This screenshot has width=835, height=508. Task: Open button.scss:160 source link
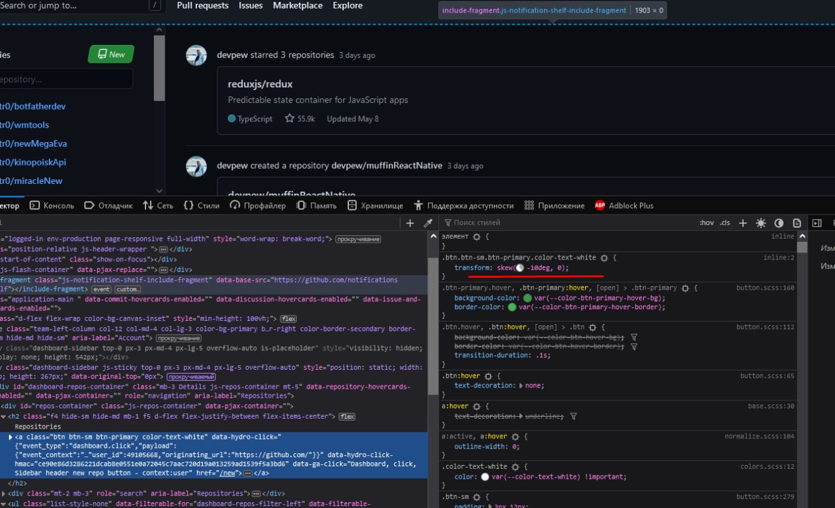(765, 288)
